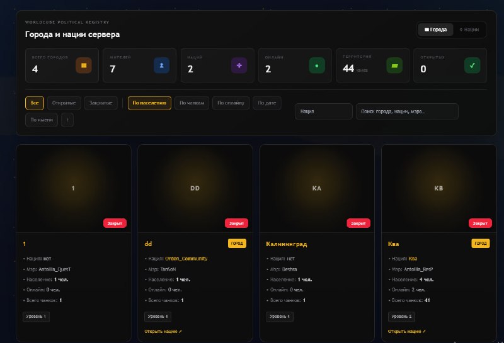The width and height of the screenshot is (504, 343).
Task: Click the residents count 7
Action: pyautogui.click(x=113, y=69)
